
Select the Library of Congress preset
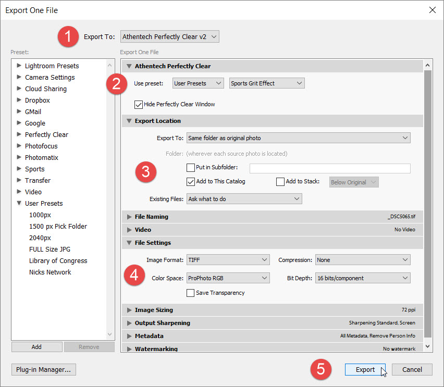pyautogui.click(x=58, y=261)
